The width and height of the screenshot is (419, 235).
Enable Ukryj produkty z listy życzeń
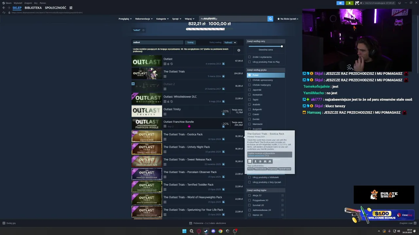pos(249,182)
